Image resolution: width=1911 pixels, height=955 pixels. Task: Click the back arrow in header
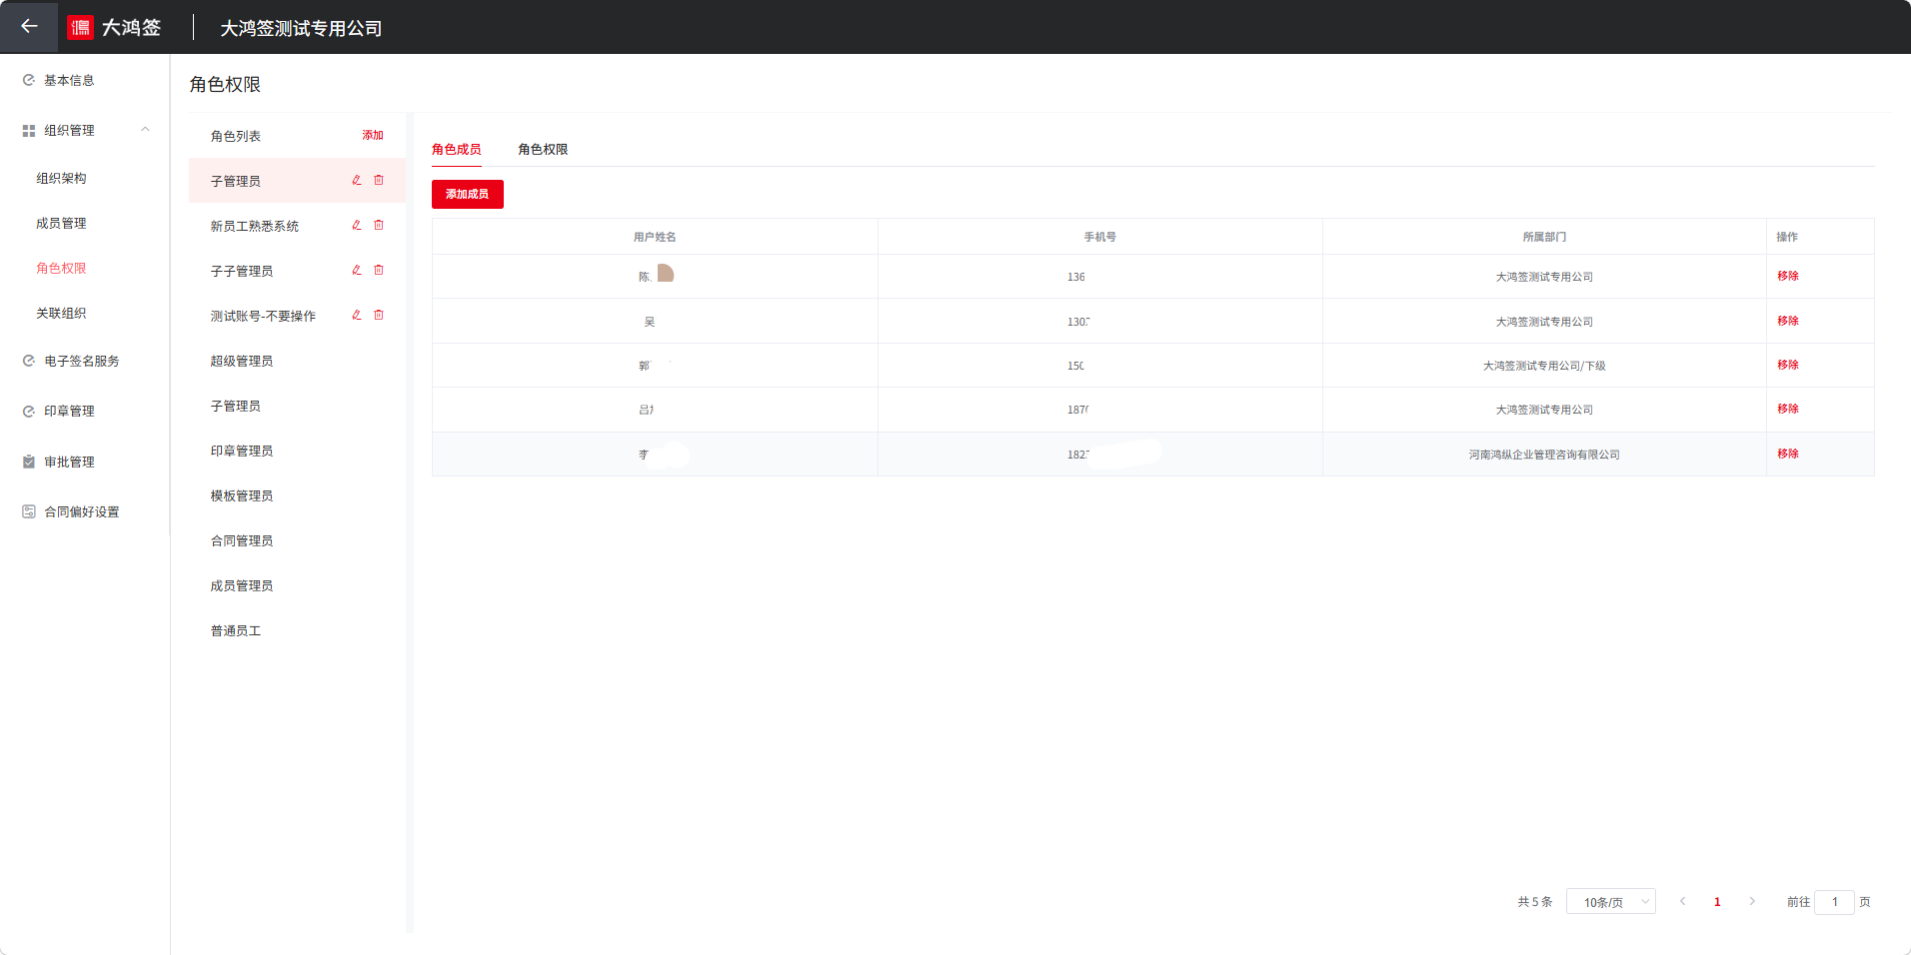pos(29,27)
